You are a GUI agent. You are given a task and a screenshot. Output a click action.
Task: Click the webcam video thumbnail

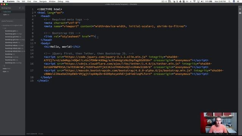(219, 123)
